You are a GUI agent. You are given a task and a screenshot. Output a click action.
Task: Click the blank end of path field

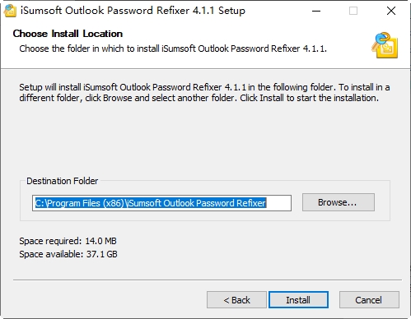(278, 203)
